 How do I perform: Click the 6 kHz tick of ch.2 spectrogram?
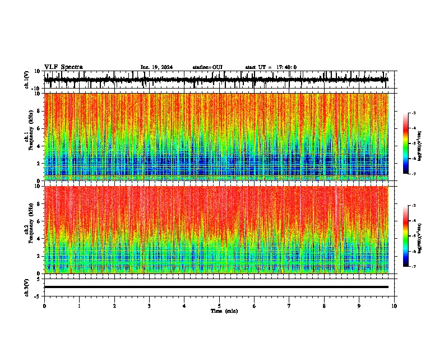coord(39,221)
